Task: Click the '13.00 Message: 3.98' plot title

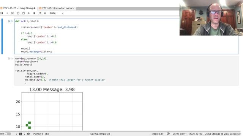Action: pos(52,90)
